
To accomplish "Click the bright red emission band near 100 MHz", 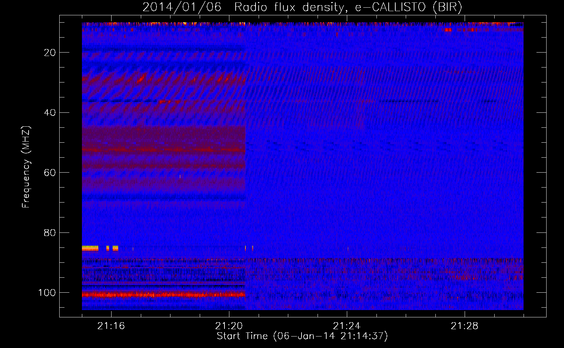I will click(163, 295).
